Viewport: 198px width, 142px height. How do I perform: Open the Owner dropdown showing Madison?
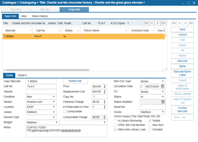(153, 112)
